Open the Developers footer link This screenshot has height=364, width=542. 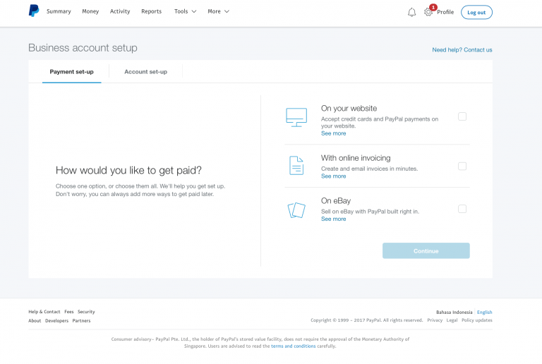point(56,320)
